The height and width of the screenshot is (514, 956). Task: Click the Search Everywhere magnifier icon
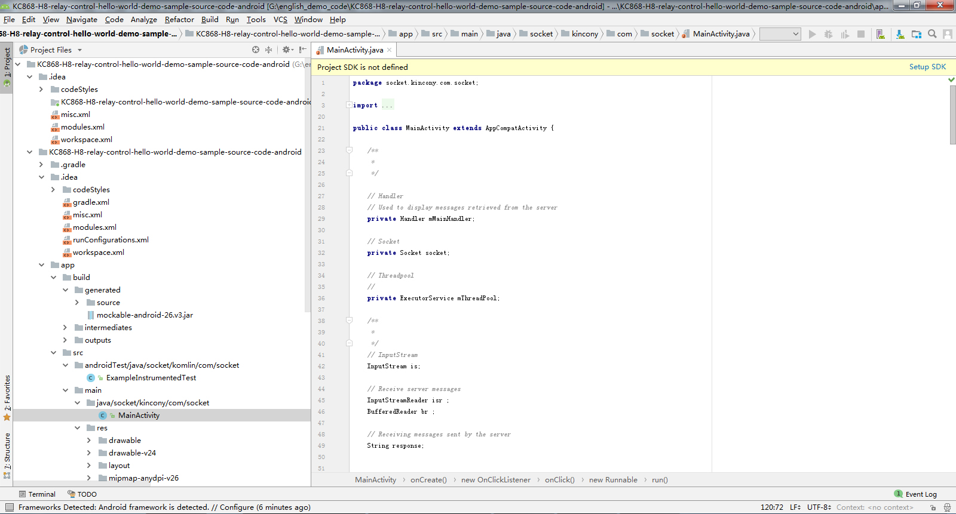coord(932,34)
